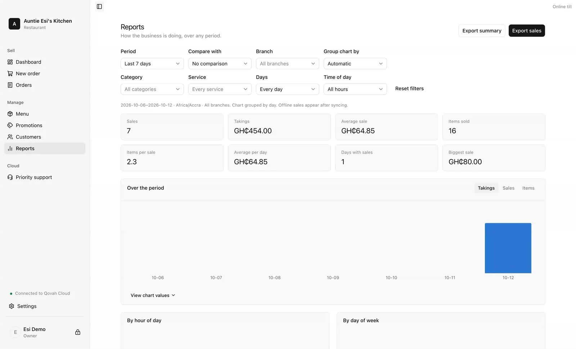Click the Export summary button

(482, 31)
